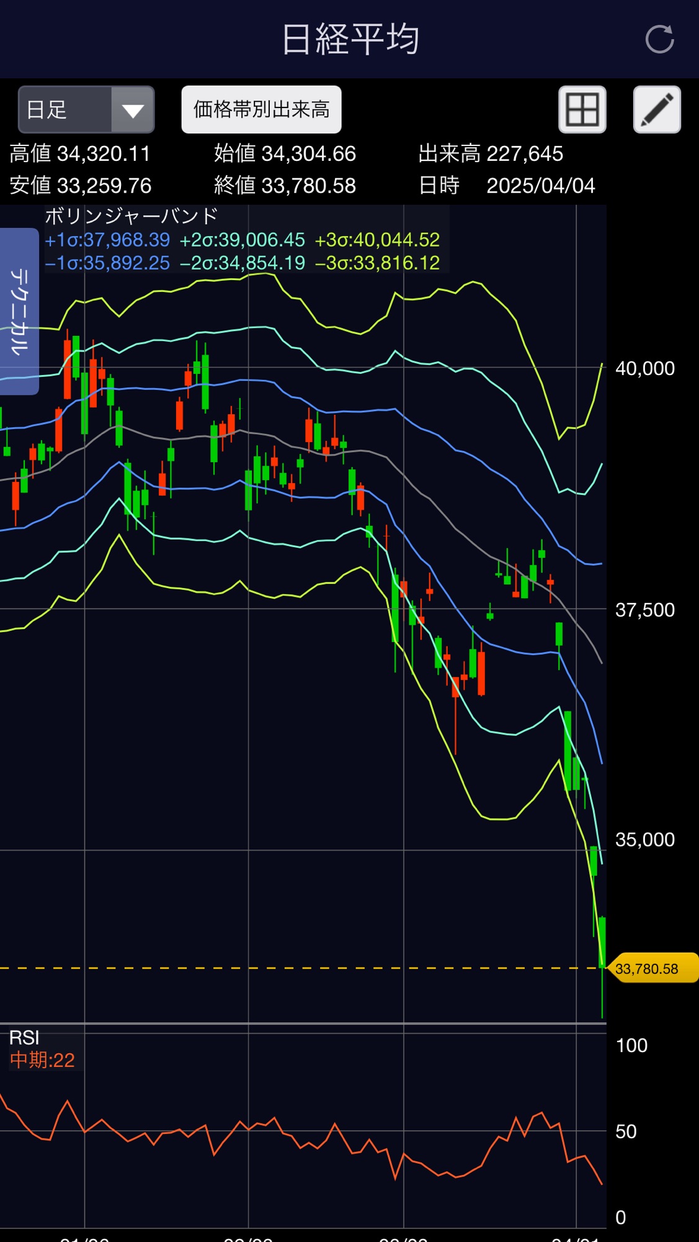The image size is (699, 1242).
Task: Tap the −3σ:33,816.12 legend value
Action: tap(377, 263)
